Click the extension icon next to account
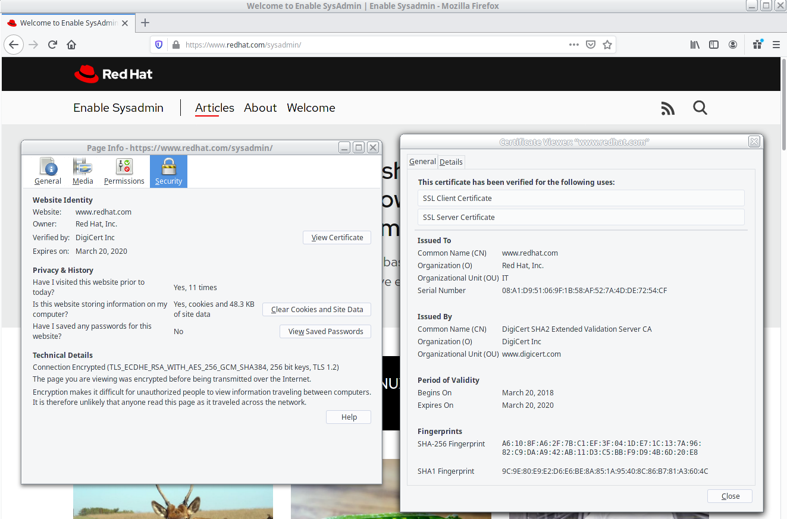 tap(757, 45)
